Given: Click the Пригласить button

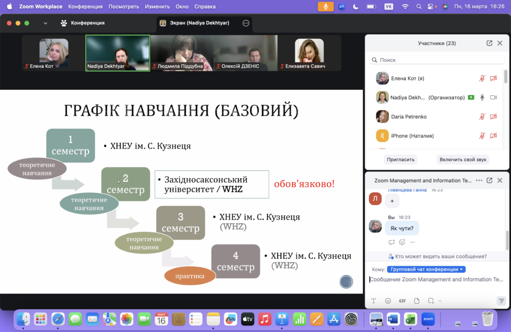Looking at the screenshot, I should coord(401,160).
